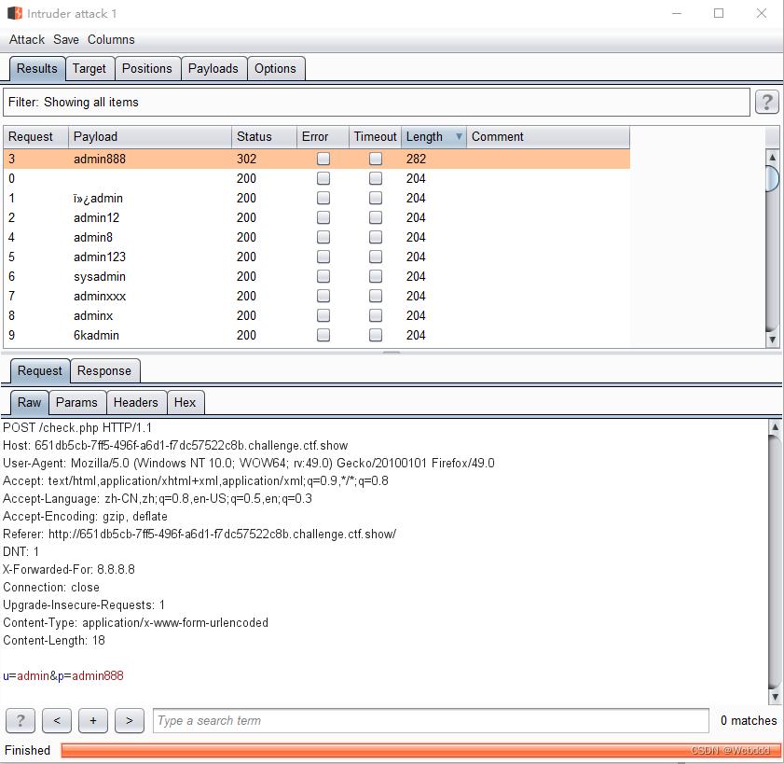Select the ï»¿admin payload row

click(x=317, y=198)
